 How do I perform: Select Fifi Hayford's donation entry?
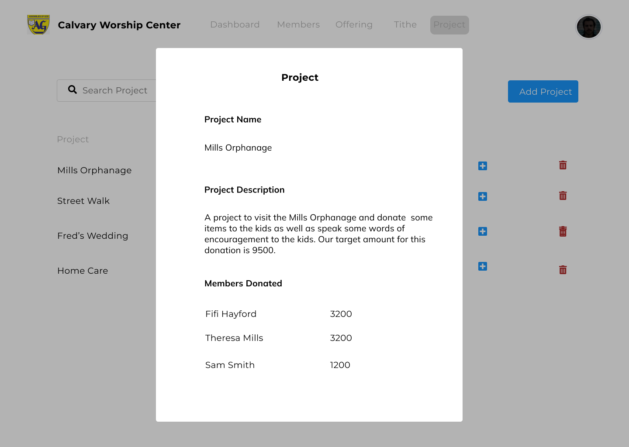(231, 314)
